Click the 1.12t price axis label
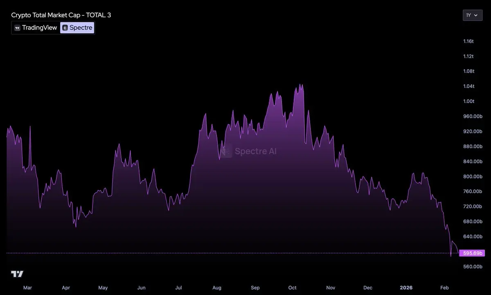Viewport: 491px width, 295px height. tap(468, 56)
